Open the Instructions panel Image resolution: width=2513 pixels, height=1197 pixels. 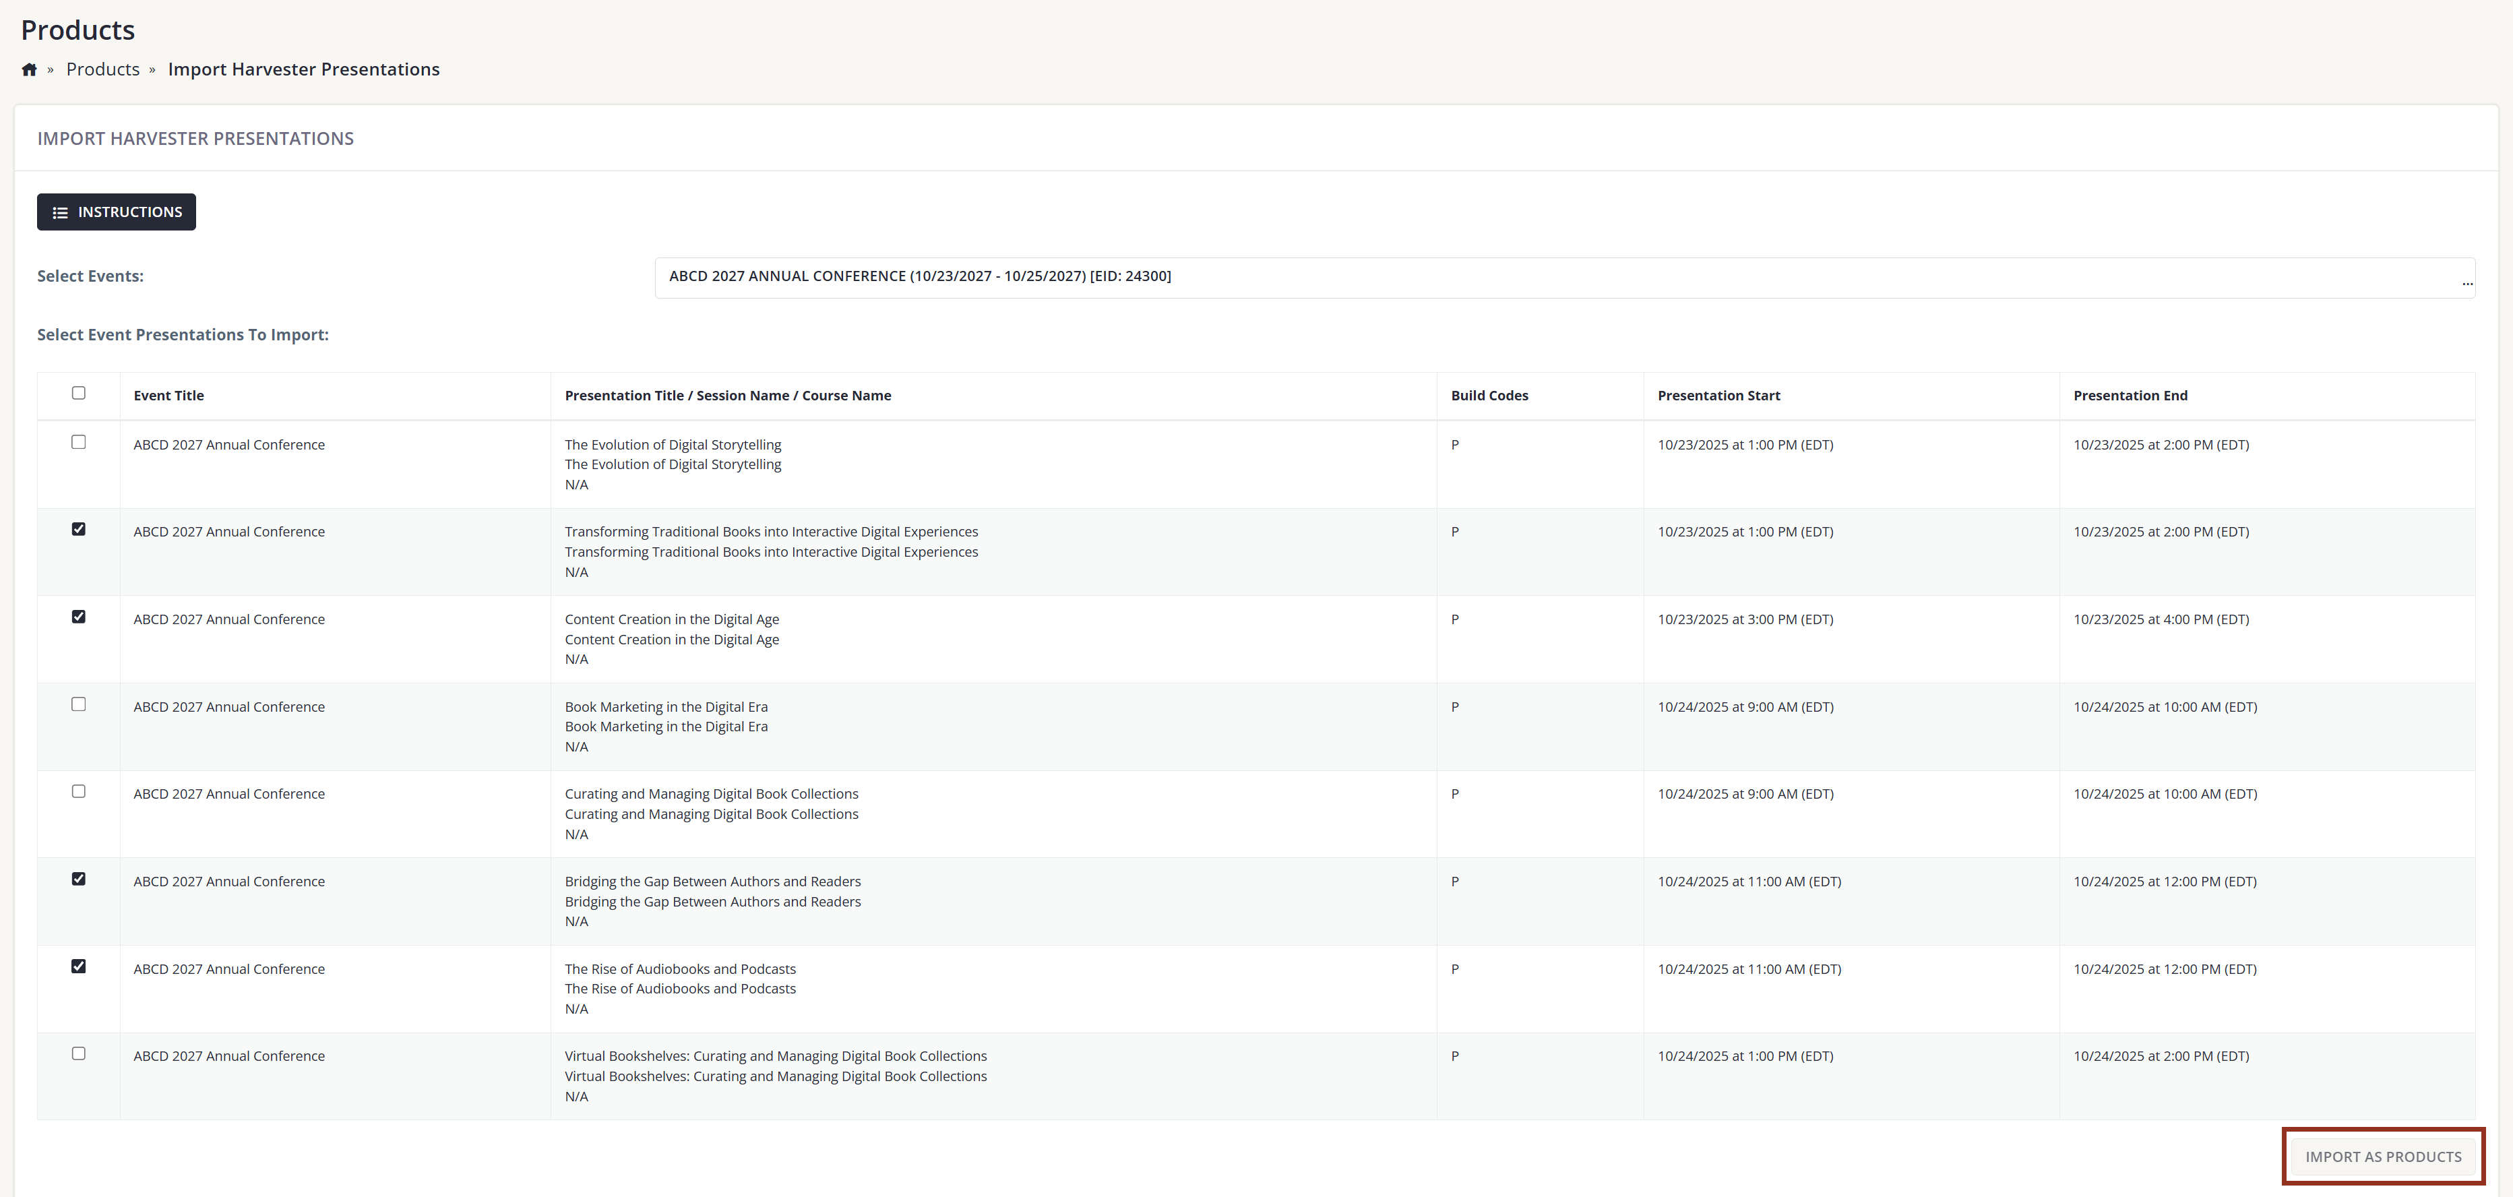tap(115, 212)
